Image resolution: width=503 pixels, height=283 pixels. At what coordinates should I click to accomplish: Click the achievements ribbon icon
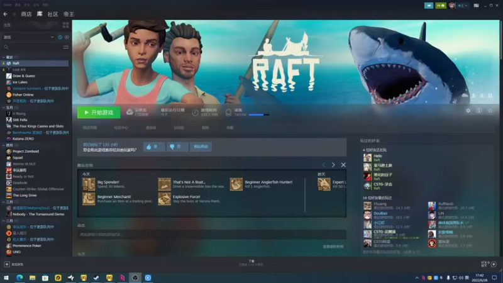point(228,113)
